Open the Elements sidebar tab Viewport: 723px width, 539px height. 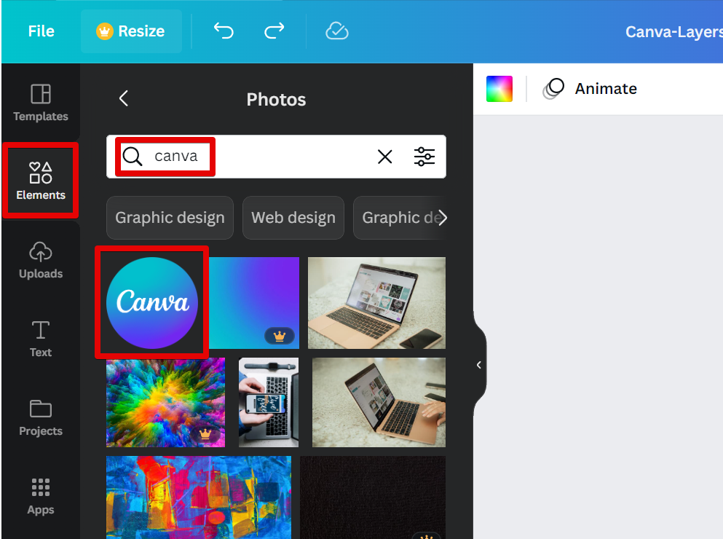coord(41,181)
